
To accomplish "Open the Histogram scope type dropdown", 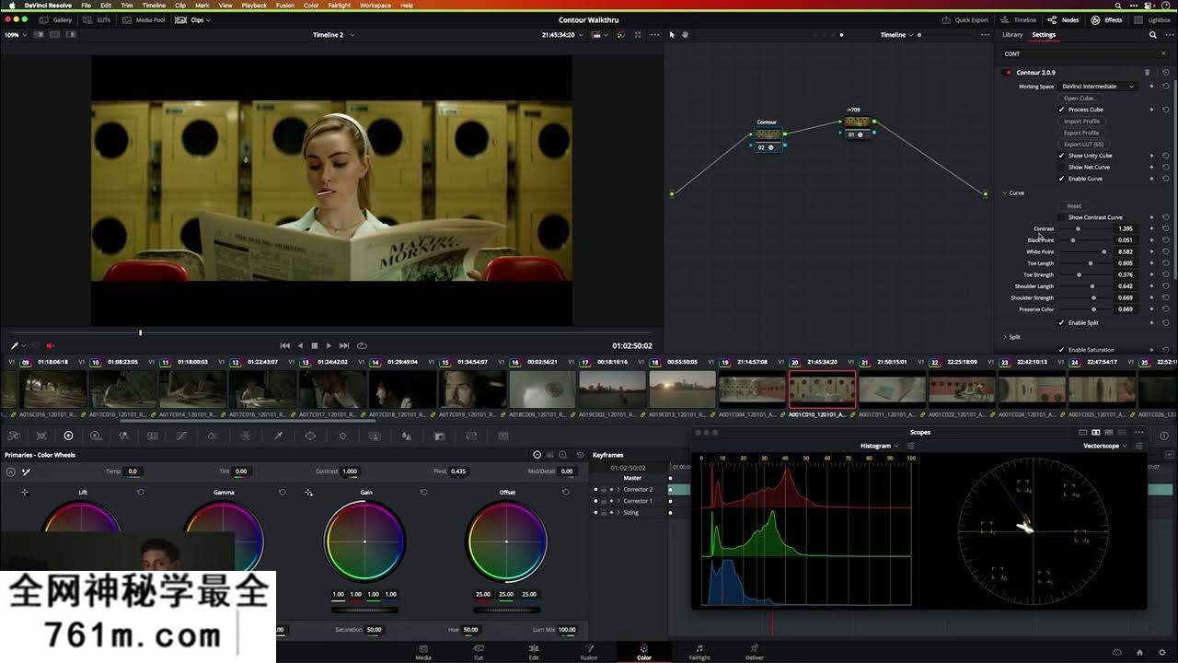I will [x=879, y=446].
